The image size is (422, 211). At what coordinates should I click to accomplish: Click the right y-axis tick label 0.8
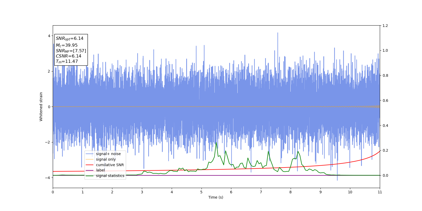(385, 75)
